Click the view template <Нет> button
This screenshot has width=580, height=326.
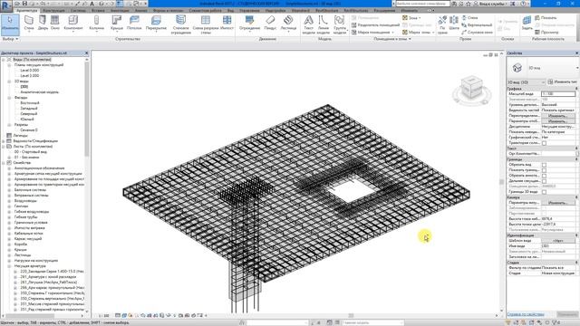point(558,241)
